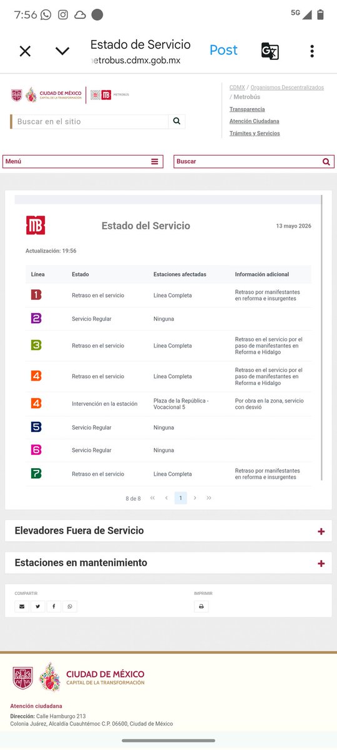Click footer Ciudad de México logo
This screenshot has height=750, width=337.
point(79,677)
